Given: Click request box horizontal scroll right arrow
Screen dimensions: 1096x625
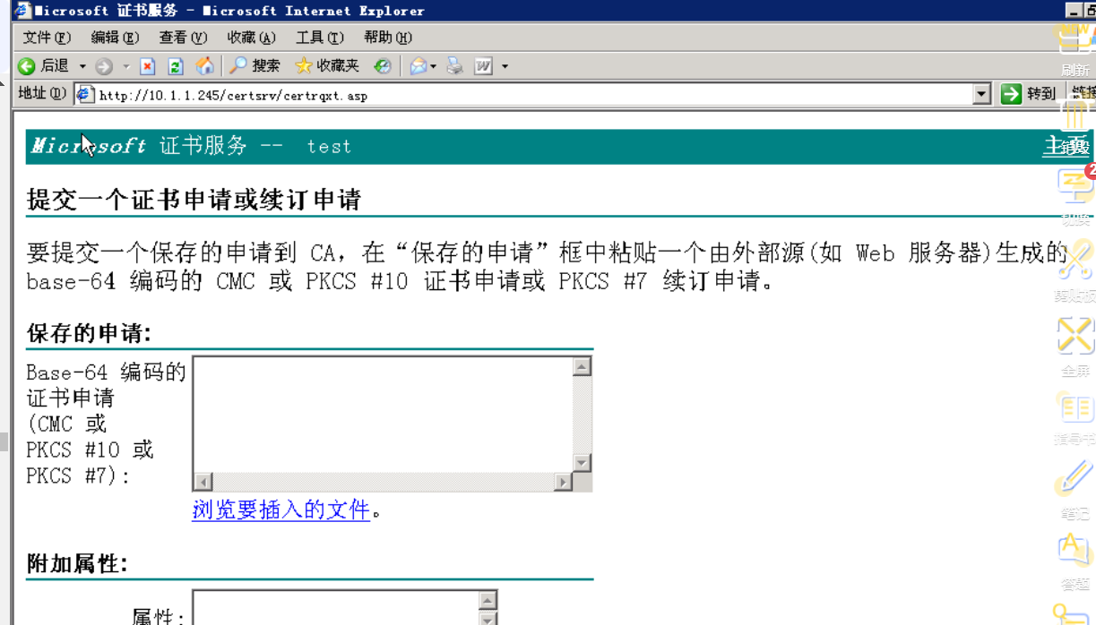Looking at the screenshot, I should point(563,482).
